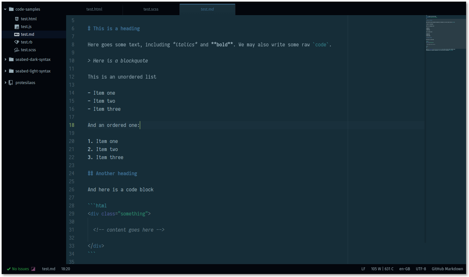Screen dimensions: 469x277
Task: Select the active test.md tab
Action: 207,9
